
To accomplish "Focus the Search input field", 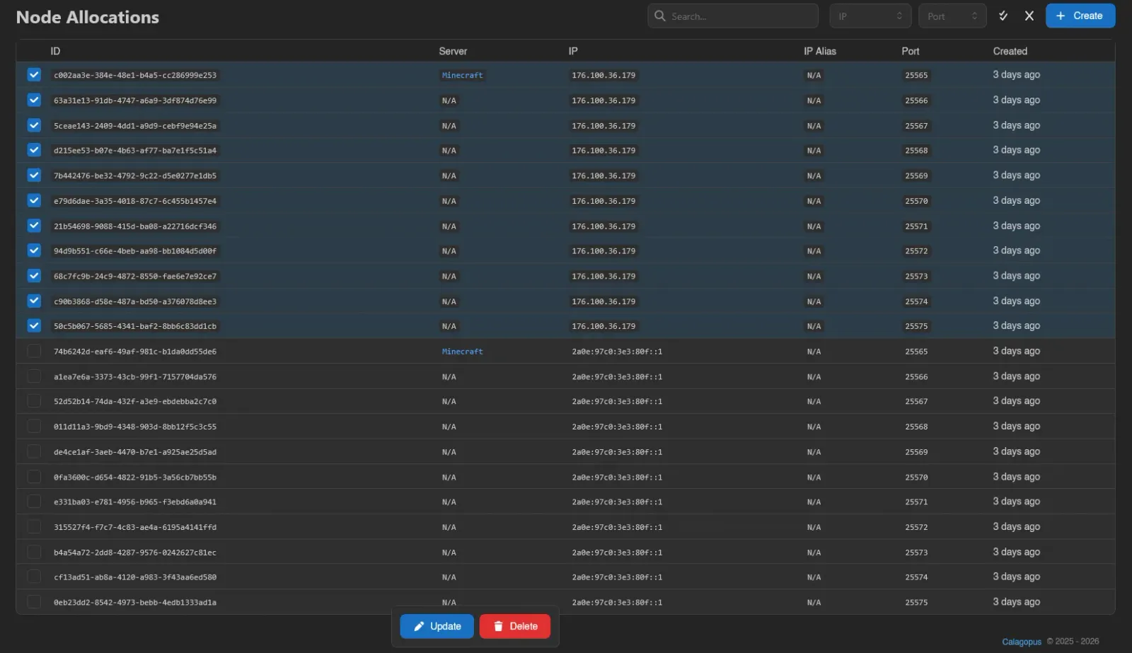I will click(733, 16).
